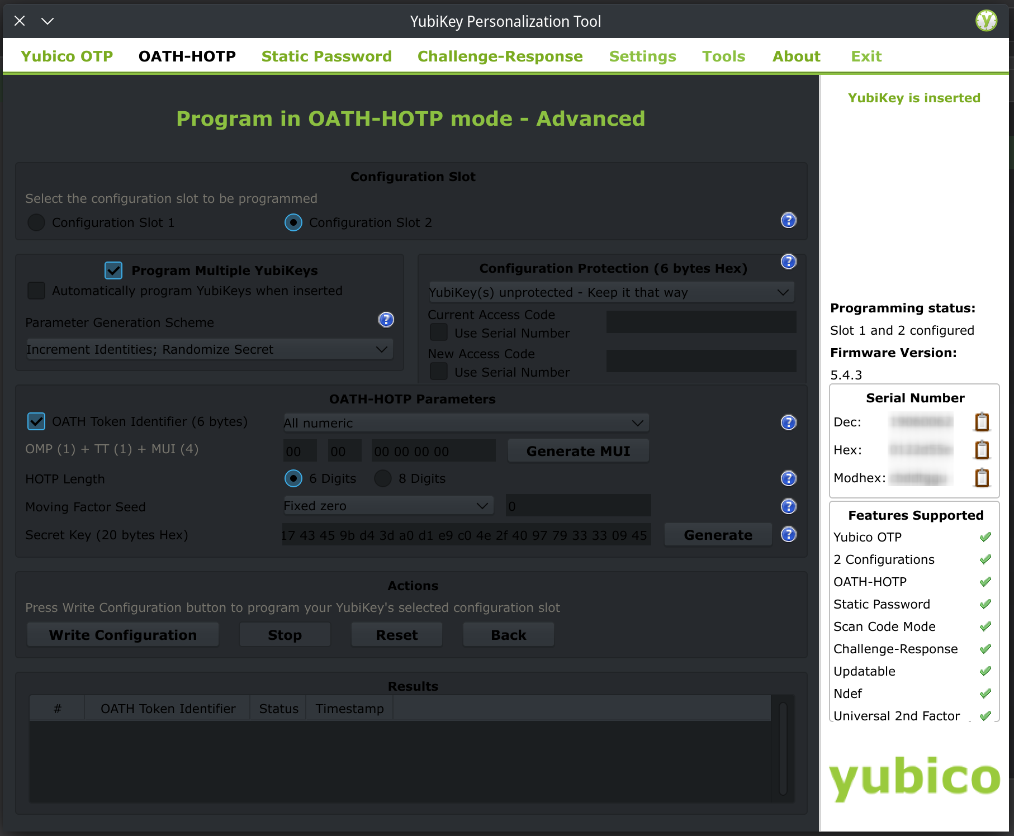Click Generate MUI
The width and height of the screenshot is (1014, 836).
pyautogui.click(x=577, y=450)
